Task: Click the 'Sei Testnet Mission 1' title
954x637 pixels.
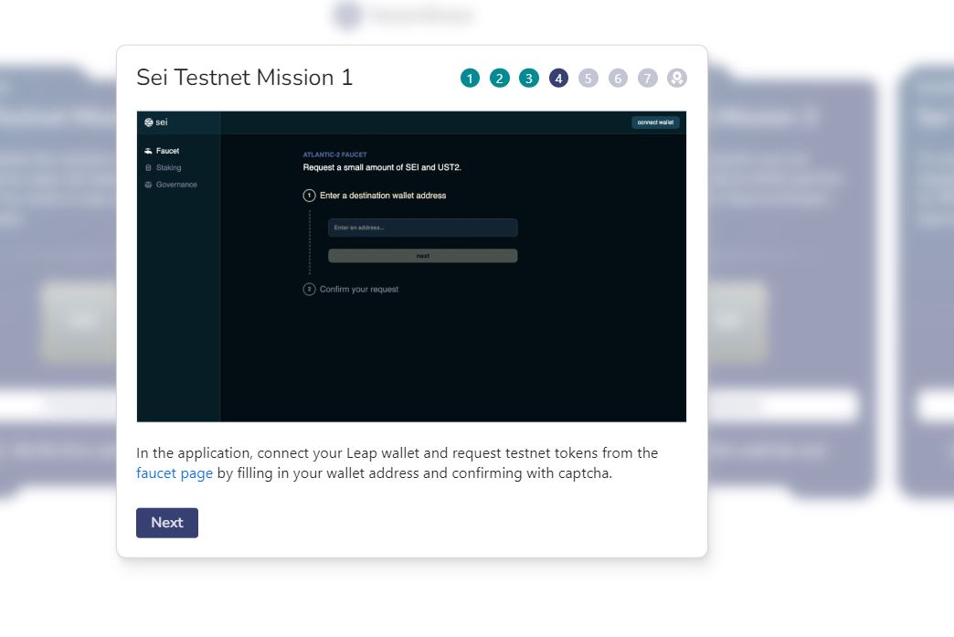Action: tap(245, 78)
